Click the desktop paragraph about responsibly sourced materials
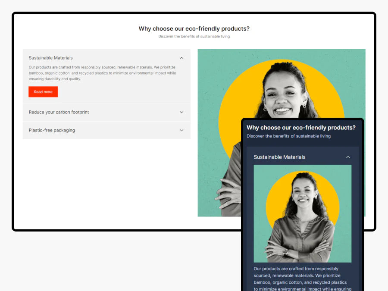Image resolution: width=388 pixels, height=291 pixels. coord(103,73)
